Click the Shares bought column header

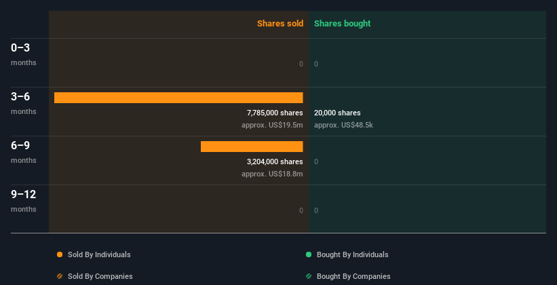tap(342, 24)
